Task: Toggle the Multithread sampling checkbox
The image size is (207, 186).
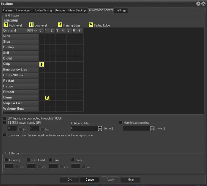Action: coord(120,122)
